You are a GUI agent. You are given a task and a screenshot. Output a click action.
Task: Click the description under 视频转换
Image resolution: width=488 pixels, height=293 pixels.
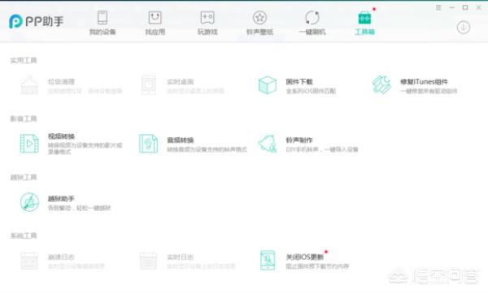[x=85, y=149]
